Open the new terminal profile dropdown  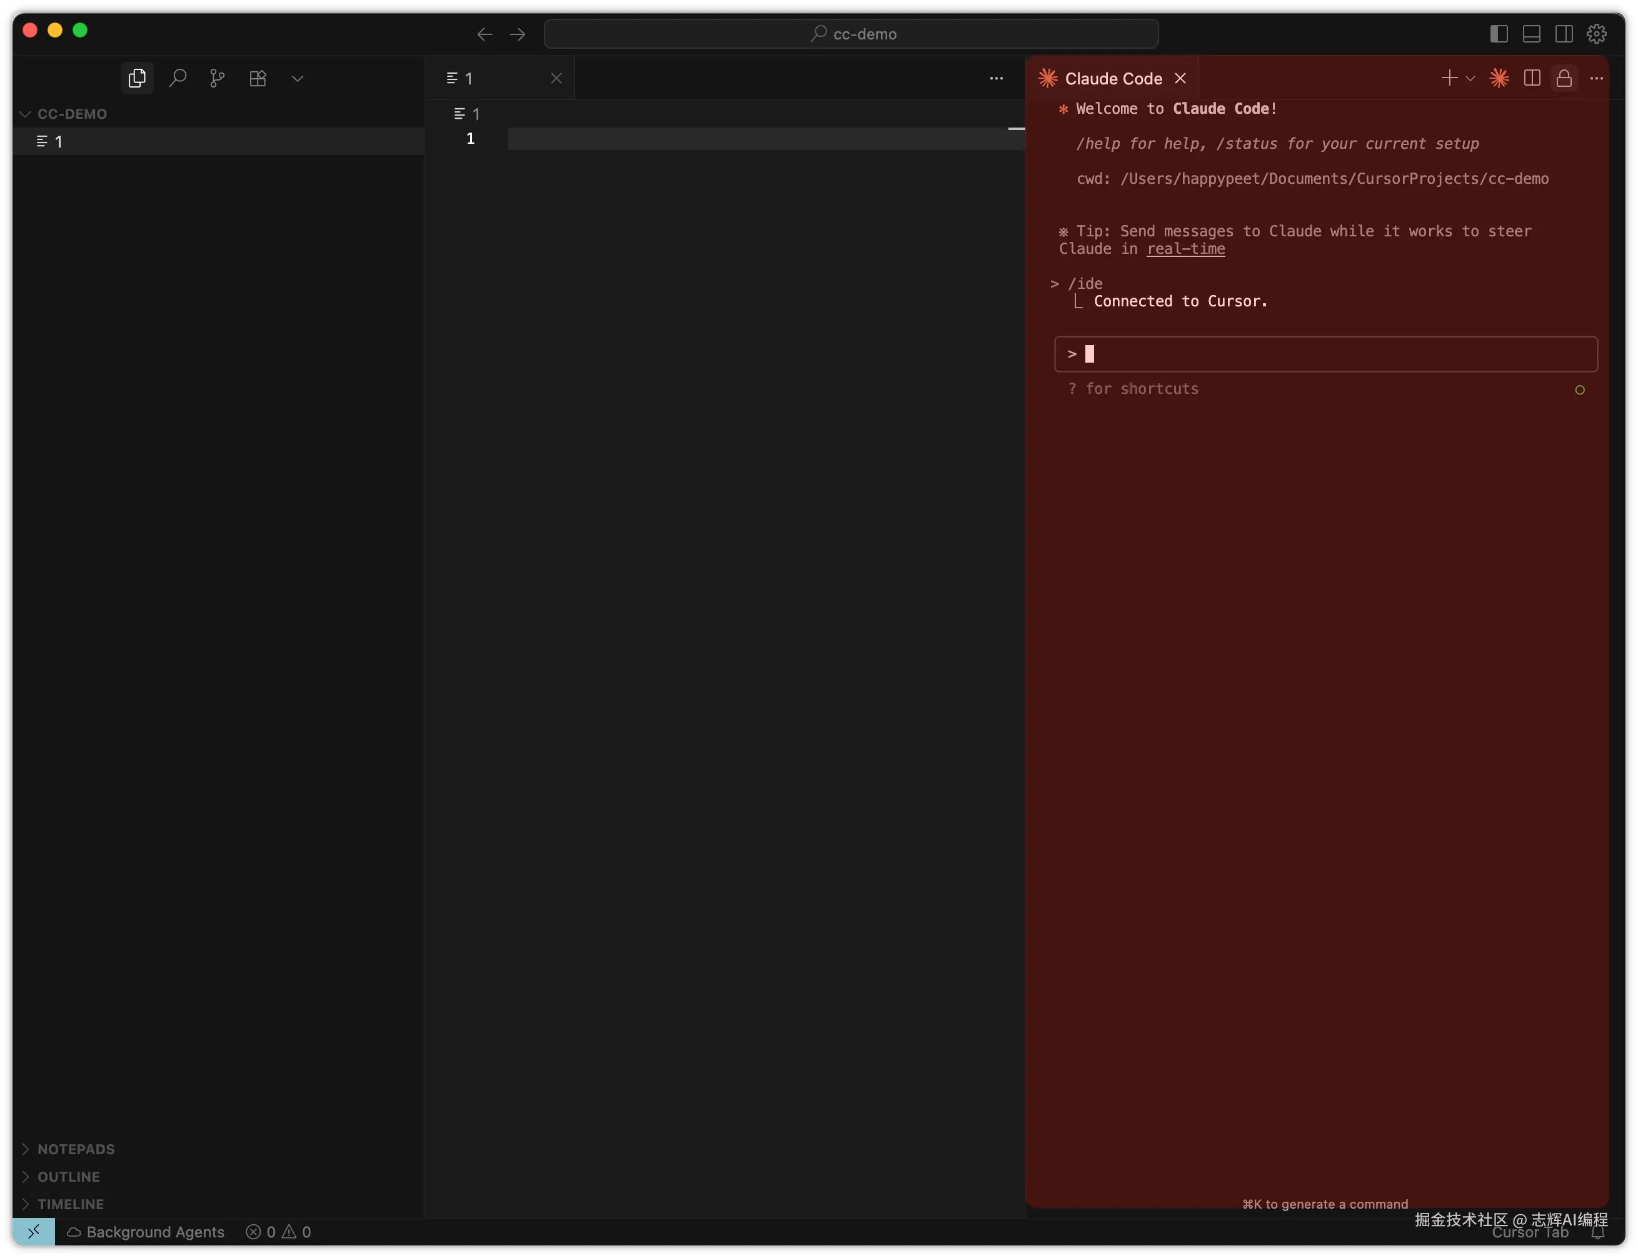(x=1470, y=78)
